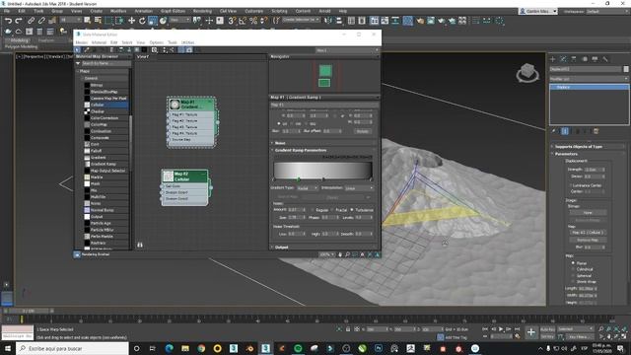Open Chrome from the Windows taskbar
The height and width of the screenshot is (355, 631).
coord(201,348)
